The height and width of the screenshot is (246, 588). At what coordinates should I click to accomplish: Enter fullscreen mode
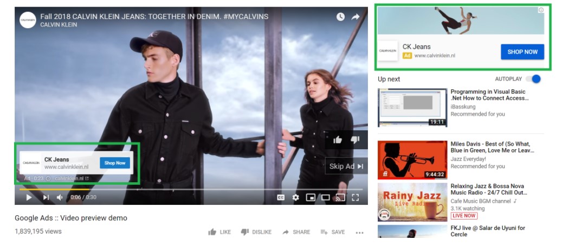356,197
